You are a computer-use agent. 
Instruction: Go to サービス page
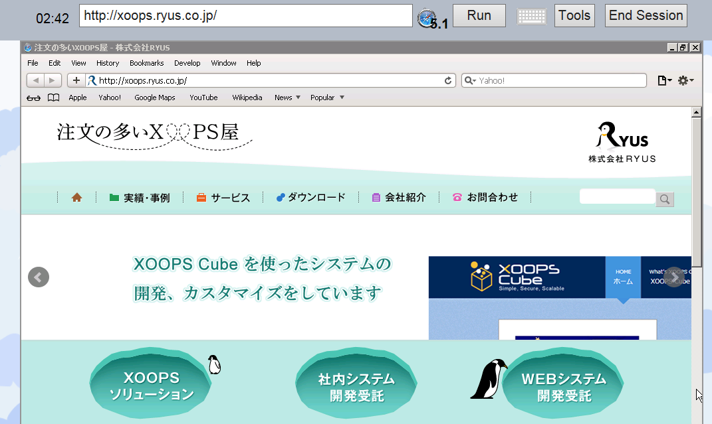click(x=223, y=198)
